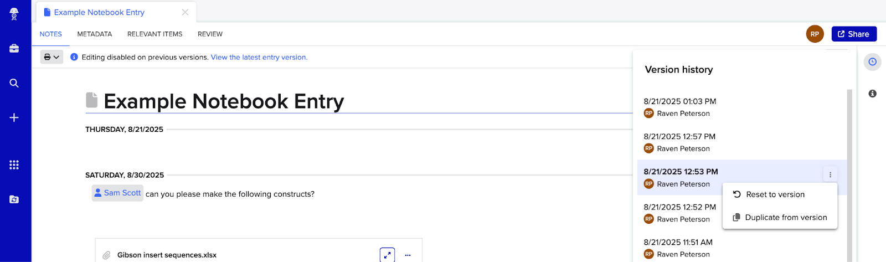This screenshot has height=262, width=886.
Task: Open the Projects briefcase icon in sidebar
Action: coord(14,49)
